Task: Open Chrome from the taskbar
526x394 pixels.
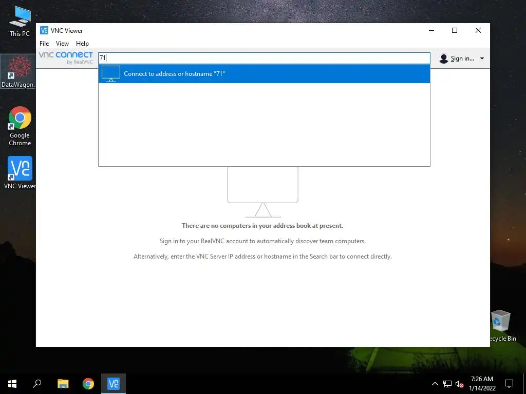Action: point(88,384)
